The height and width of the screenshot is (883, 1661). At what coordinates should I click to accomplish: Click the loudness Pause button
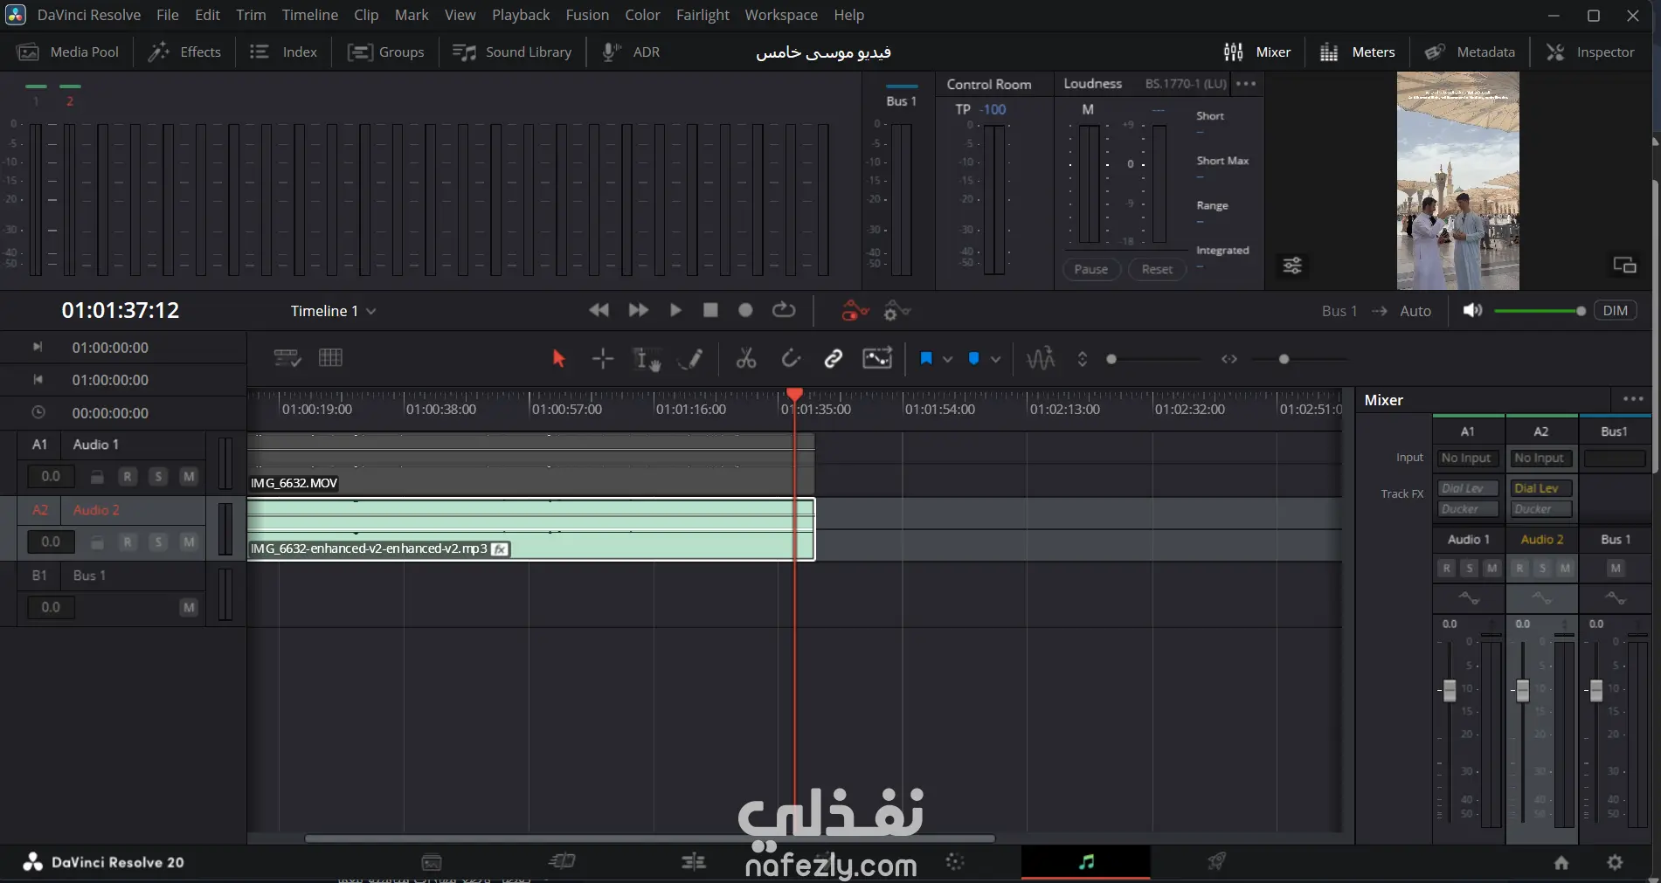1091,269
